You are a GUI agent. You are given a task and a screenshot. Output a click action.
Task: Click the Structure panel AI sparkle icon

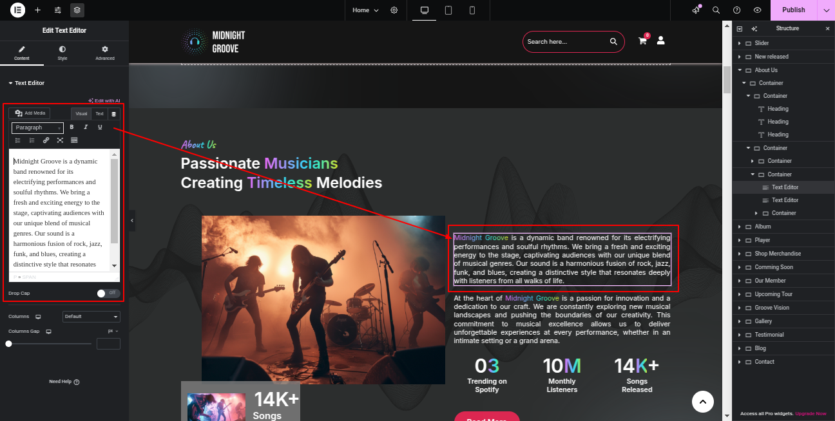pyautogui.click(x=754, y=29)
